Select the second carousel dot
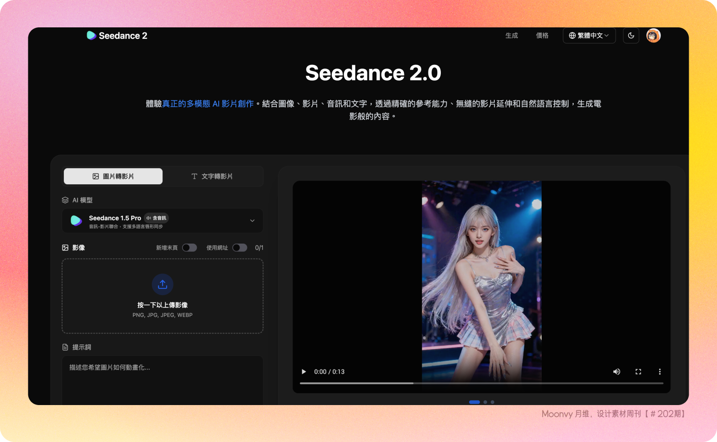 pyautogui.click(x=485, y=402)
